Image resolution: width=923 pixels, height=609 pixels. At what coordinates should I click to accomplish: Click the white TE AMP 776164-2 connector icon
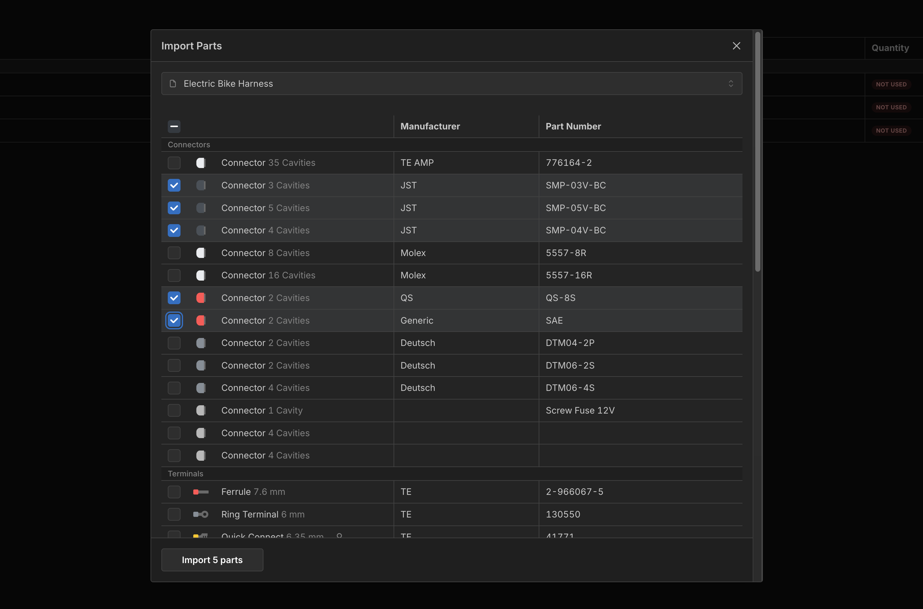click(x=201, y=163)
